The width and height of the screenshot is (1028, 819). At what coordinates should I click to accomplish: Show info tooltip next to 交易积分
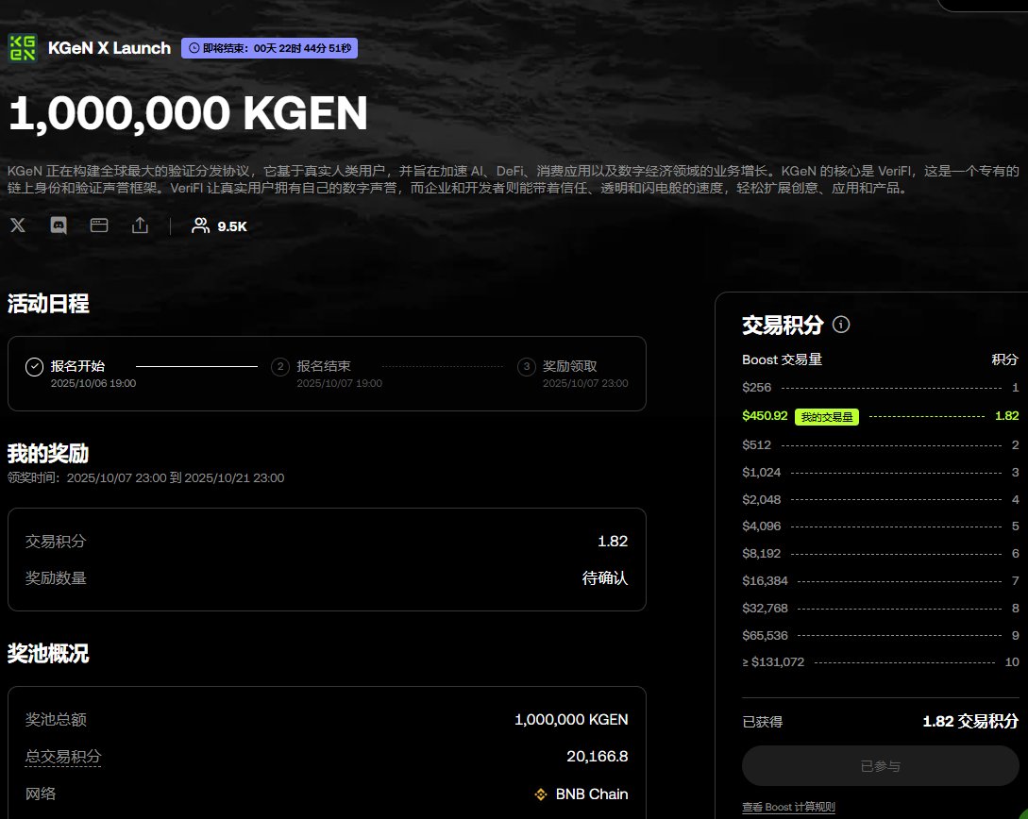840,325
